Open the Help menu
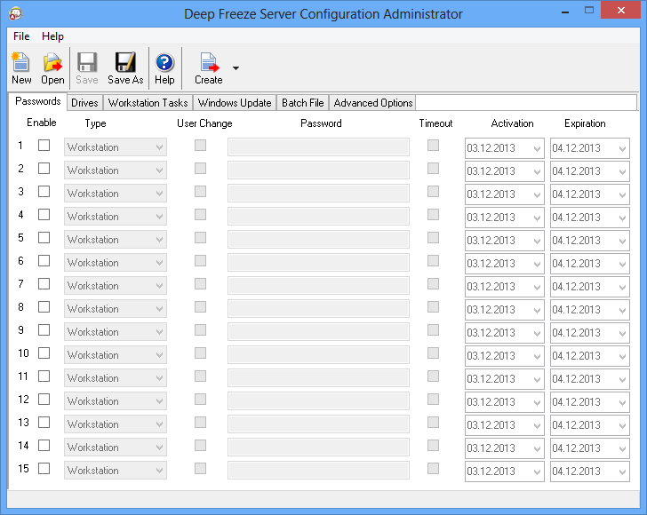The width and height of the screenshot is (647, 515). [x=52, y=36]
